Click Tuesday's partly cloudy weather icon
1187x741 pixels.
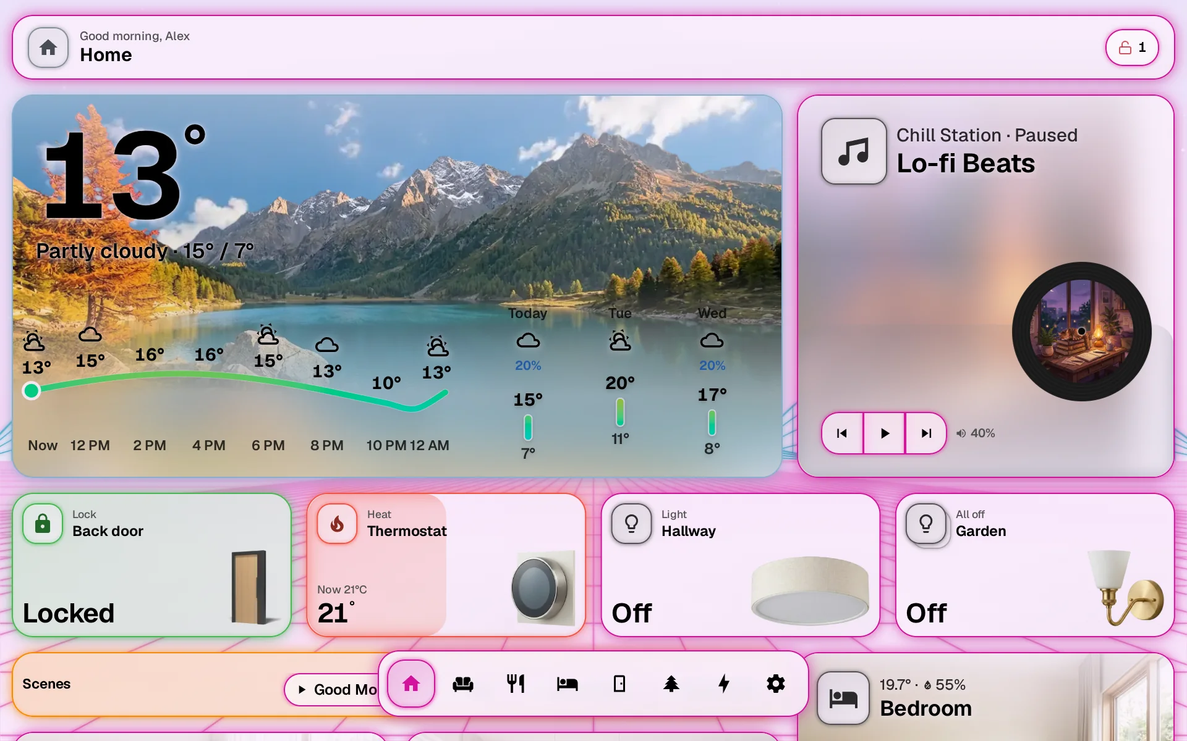[x=620, y=340]
